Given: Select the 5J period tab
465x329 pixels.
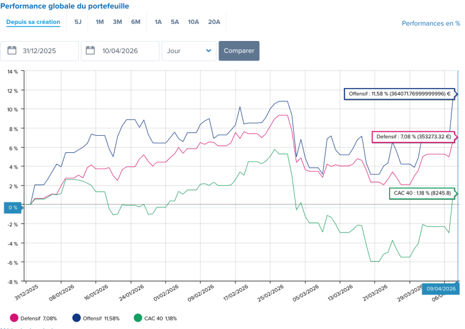Looking at the screenshot, I should click(x=78, y=22).
